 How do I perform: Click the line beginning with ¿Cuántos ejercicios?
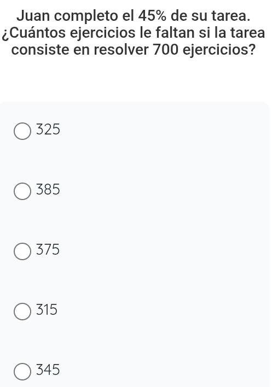click(134, 33)
